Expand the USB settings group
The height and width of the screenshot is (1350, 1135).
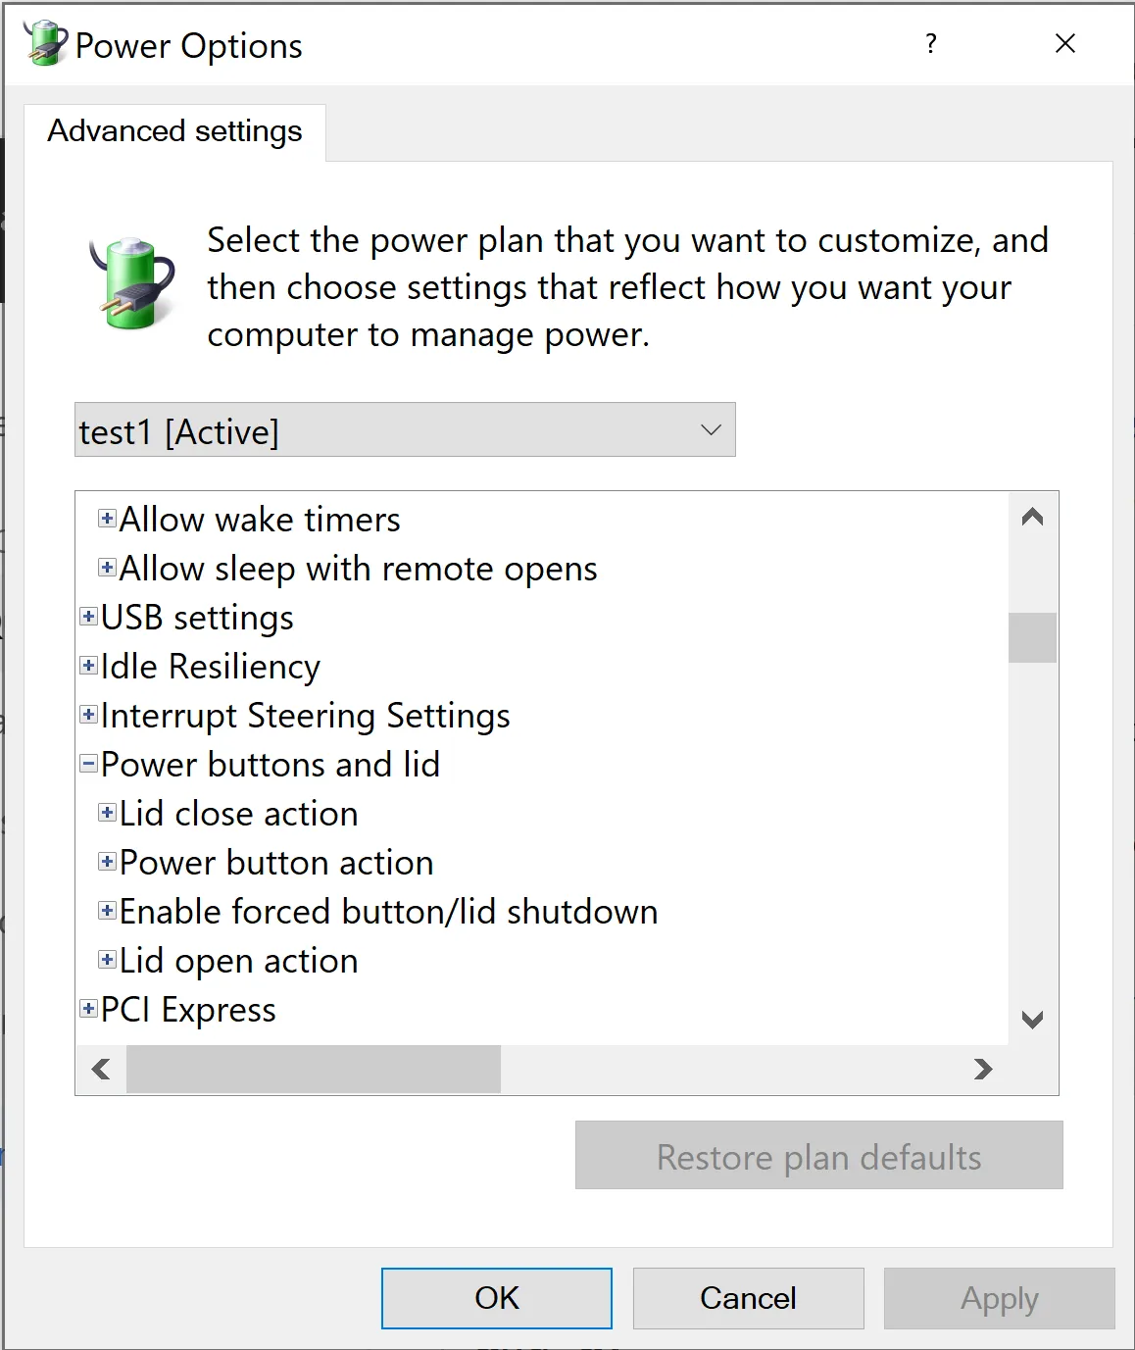coord(87,617)
